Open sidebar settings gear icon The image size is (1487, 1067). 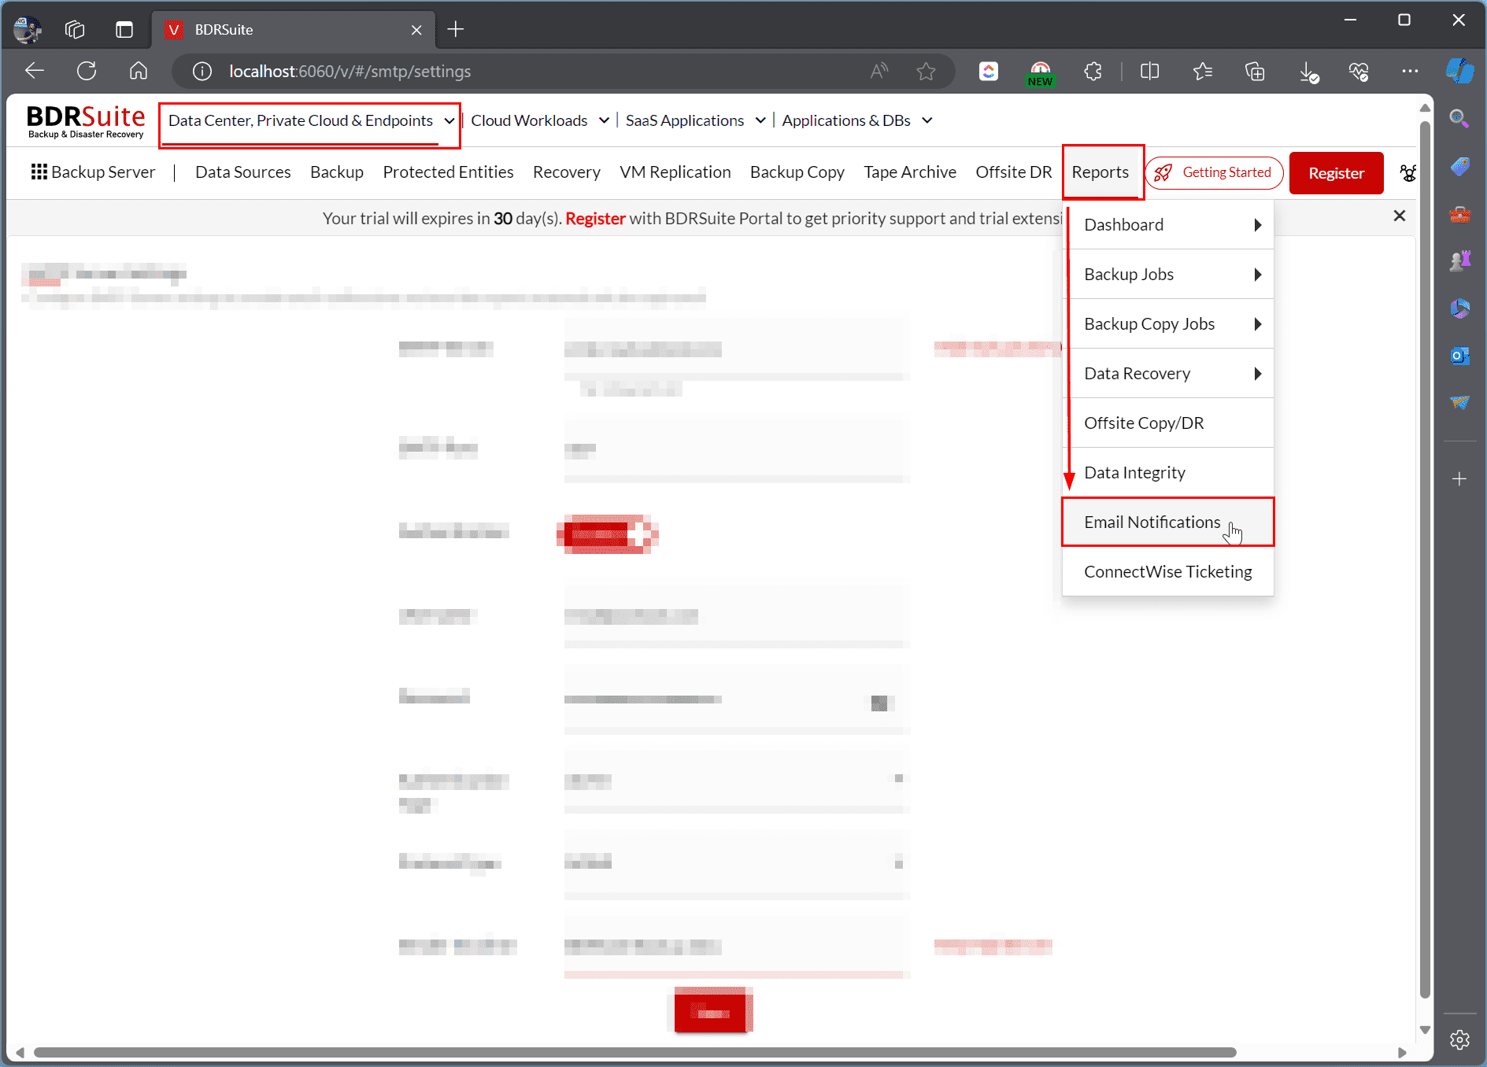1459,1039
